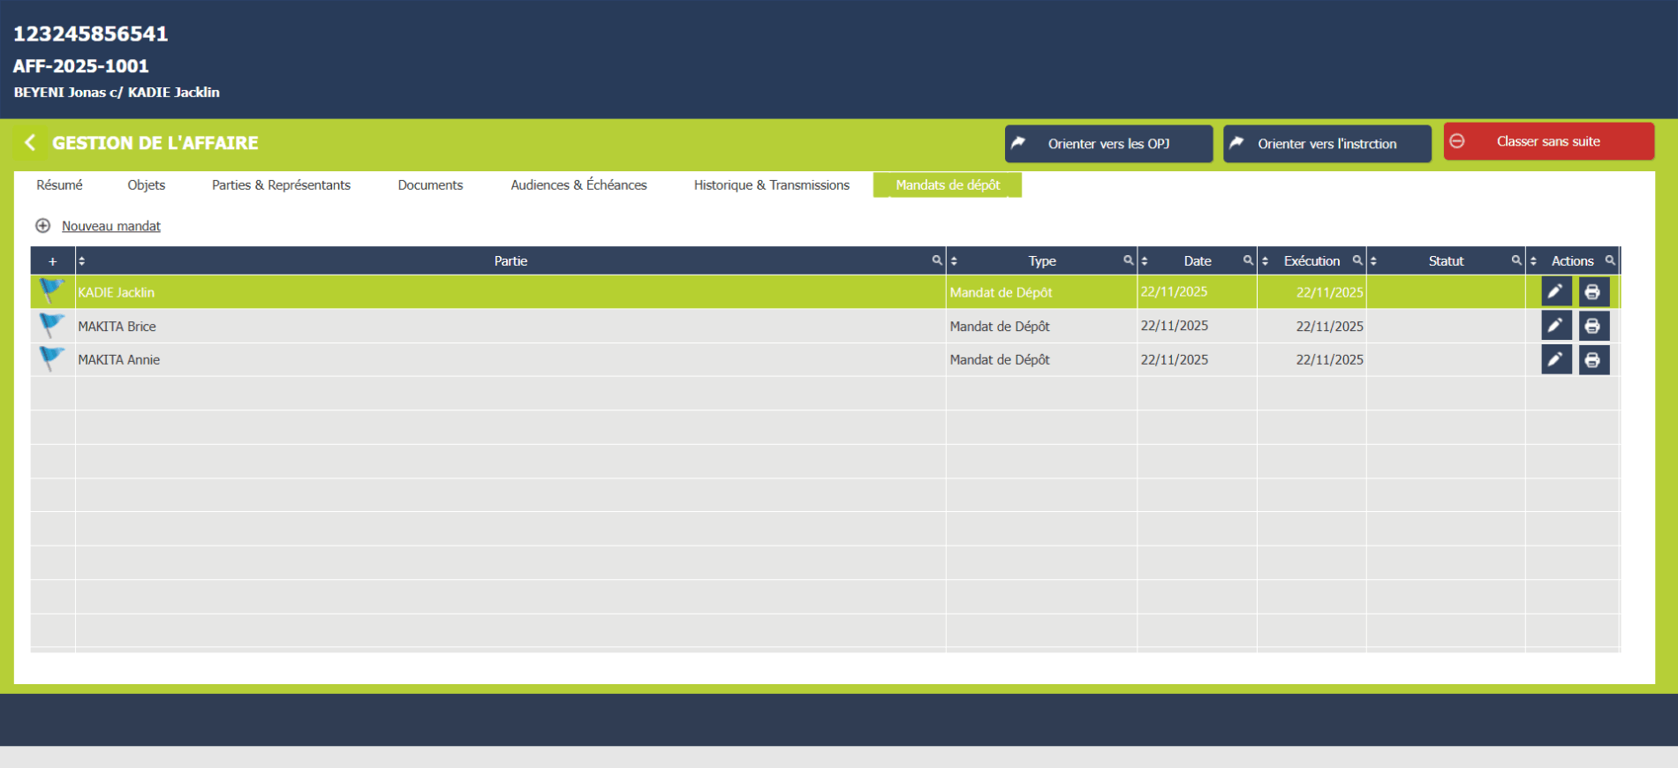The image size is (1678, 768).
Task: Switch to the Documents tab
Action: (430, 185)
